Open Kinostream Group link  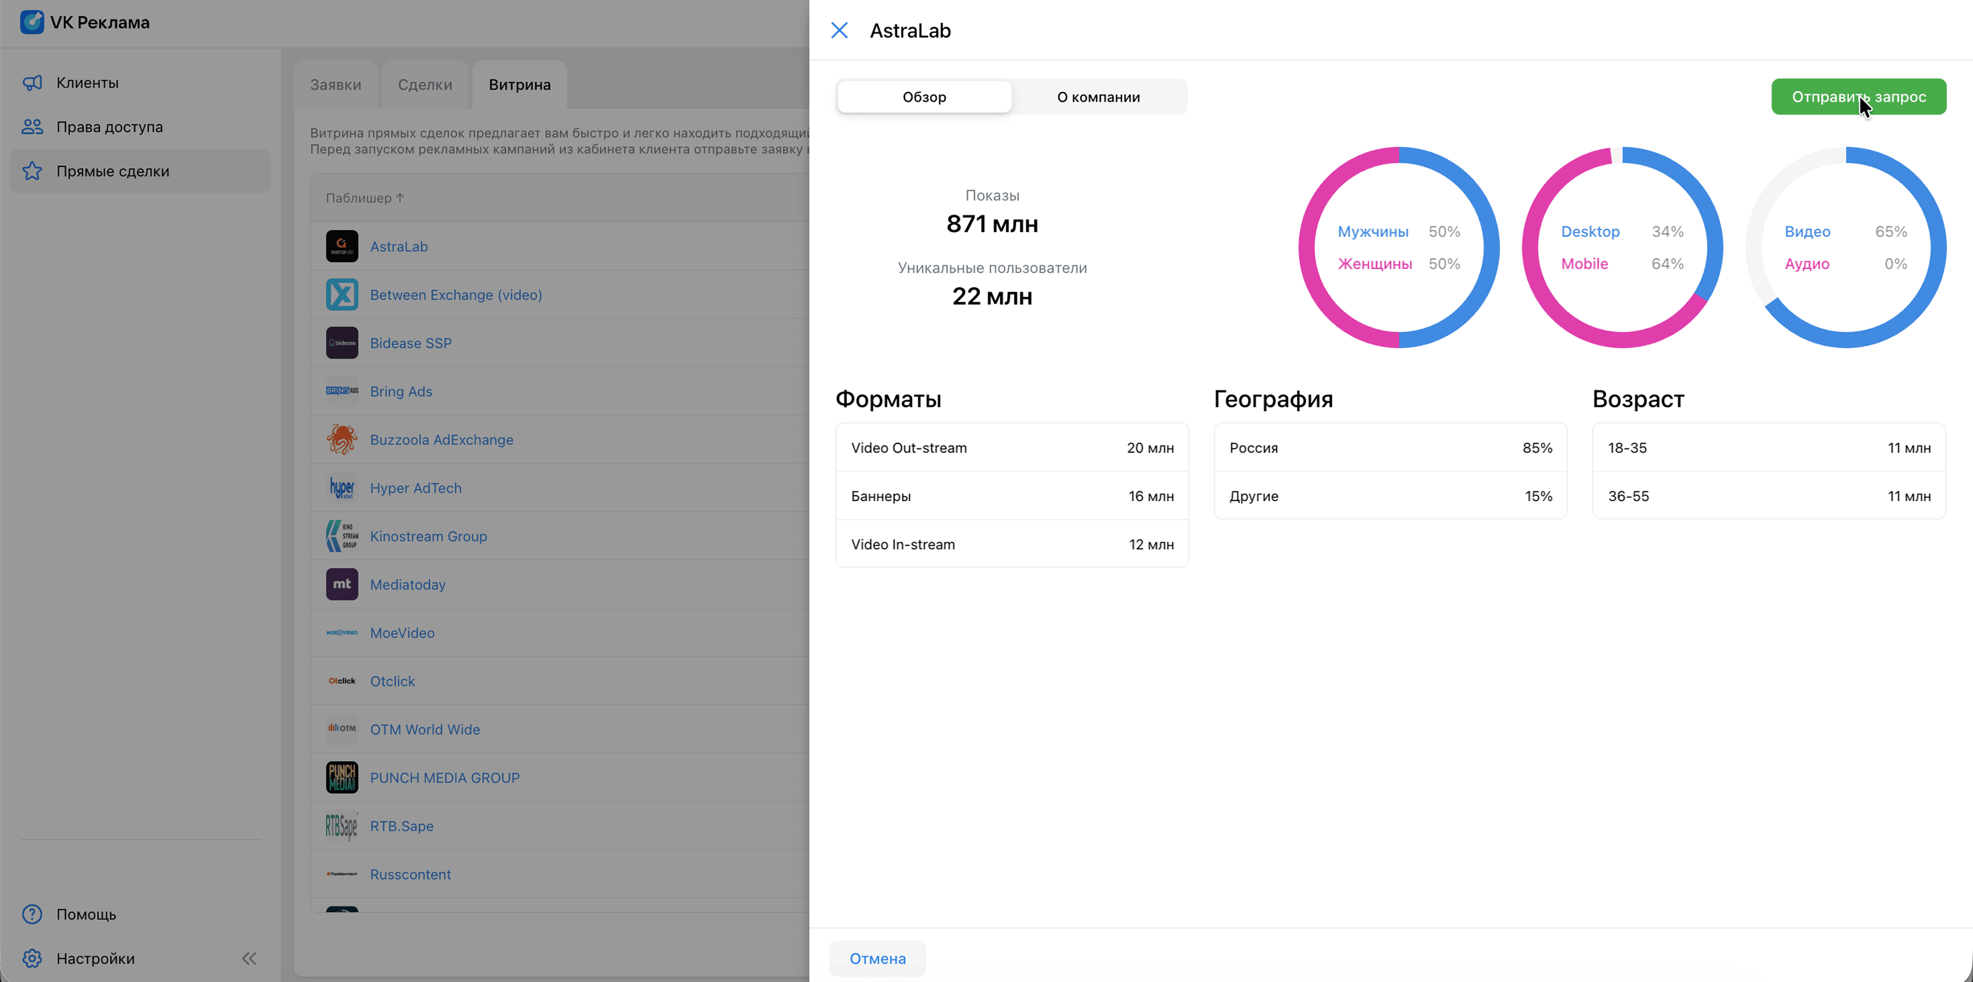[x=428, y=536]
